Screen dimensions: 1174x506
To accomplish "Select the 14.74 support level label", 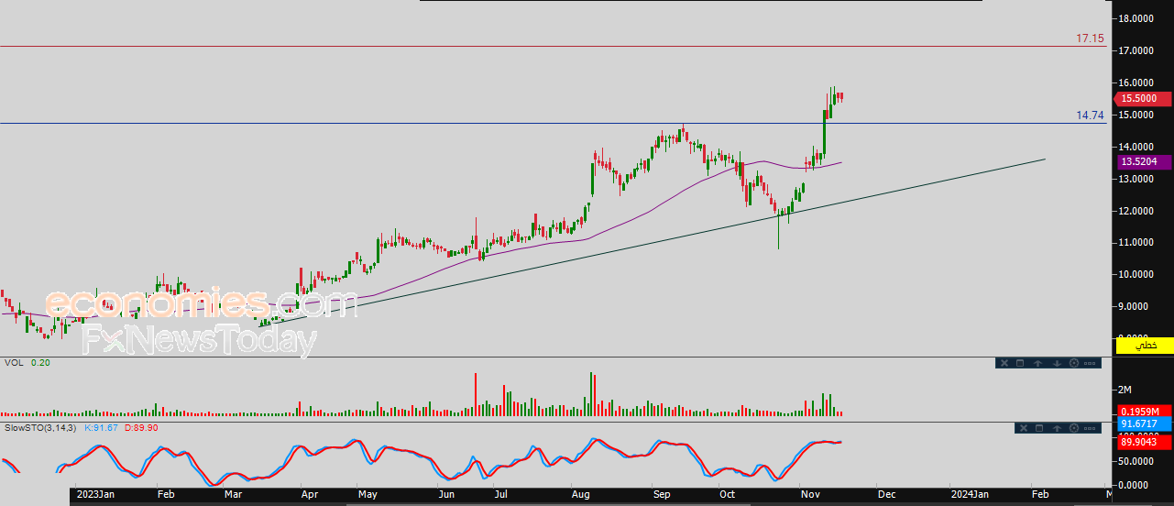I will tap(1090, 115).
